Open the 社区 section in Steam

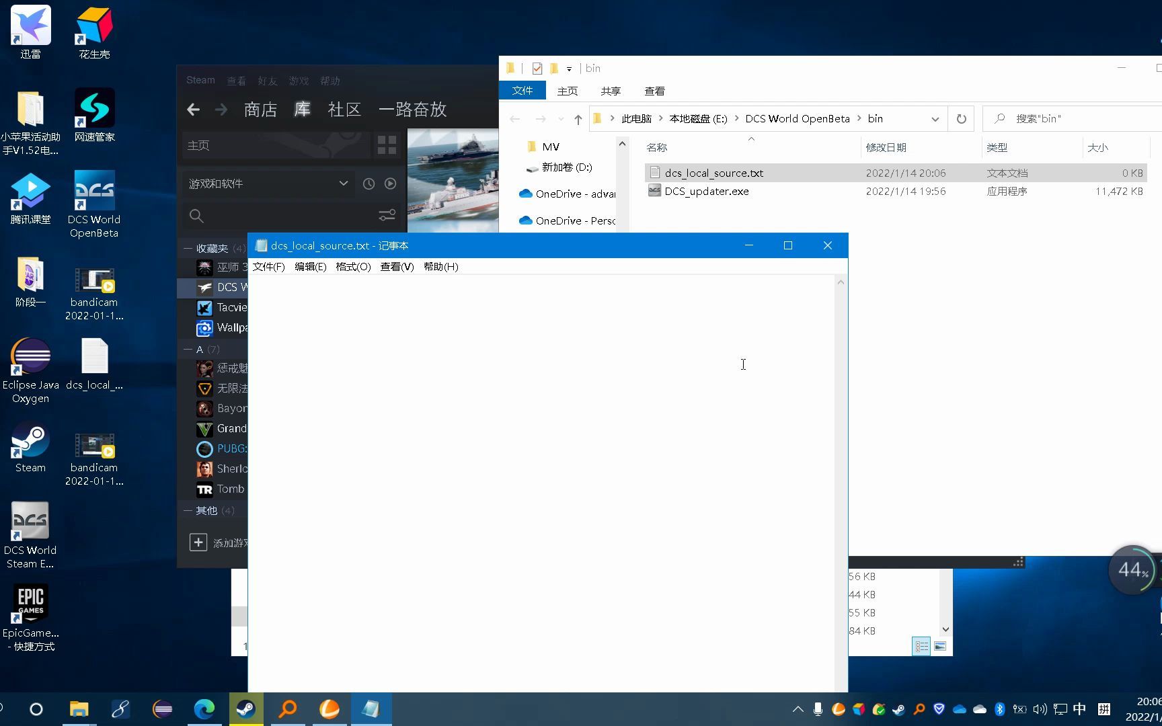pyautogui.click(x=345, y=110)
